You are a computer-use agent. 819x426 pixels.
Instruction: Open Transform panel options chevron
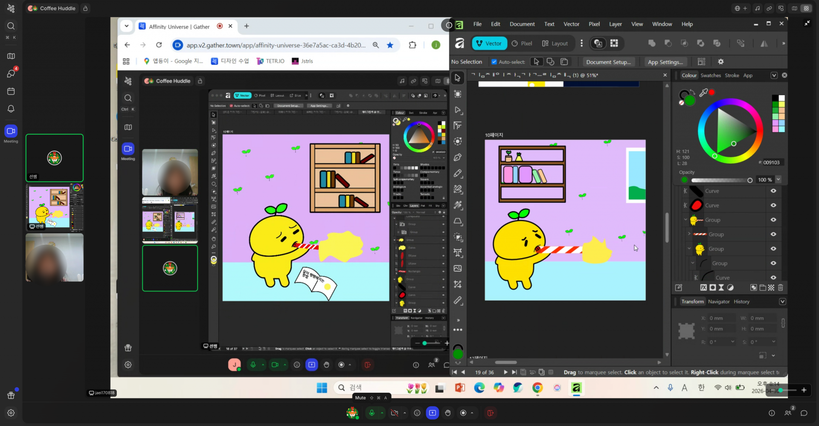(782, 301)
